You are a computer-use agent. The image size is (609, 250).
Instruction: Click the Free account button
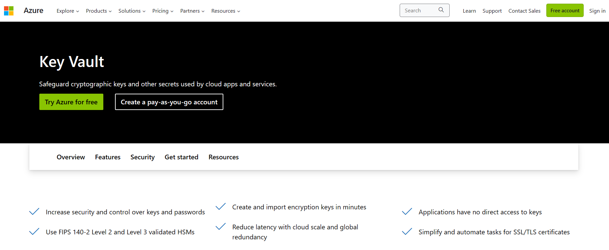(x=565, y=10)
